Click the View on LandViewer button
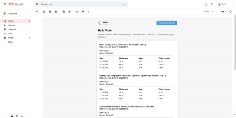Viewport: 236px width, 118px height. point(167,23)
